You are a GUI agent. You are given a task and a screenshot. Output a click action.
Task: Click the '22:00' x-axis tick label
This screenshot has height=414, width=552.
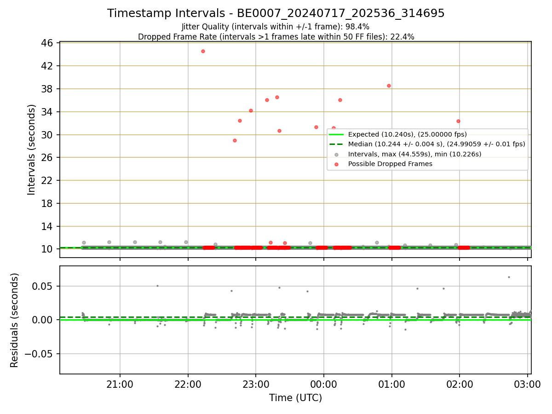click(188, 385)
